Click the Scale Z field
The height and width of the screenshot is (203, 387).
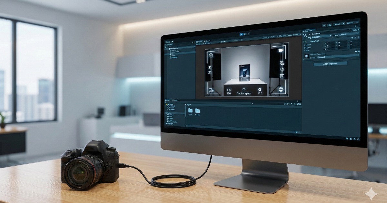pyautogui.click(x=355, y=47)
